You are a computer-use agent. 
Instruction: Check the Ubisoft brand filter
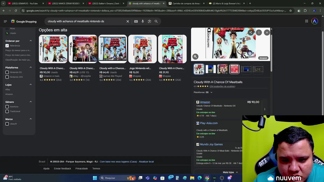7,124
